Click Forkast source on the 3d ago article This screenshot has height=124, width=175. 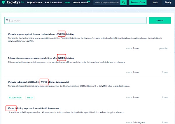pos(136,72)
